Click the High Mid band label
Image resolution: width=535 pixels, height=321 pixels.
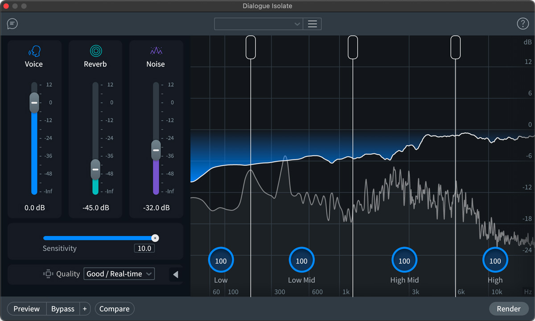[404, 280]
